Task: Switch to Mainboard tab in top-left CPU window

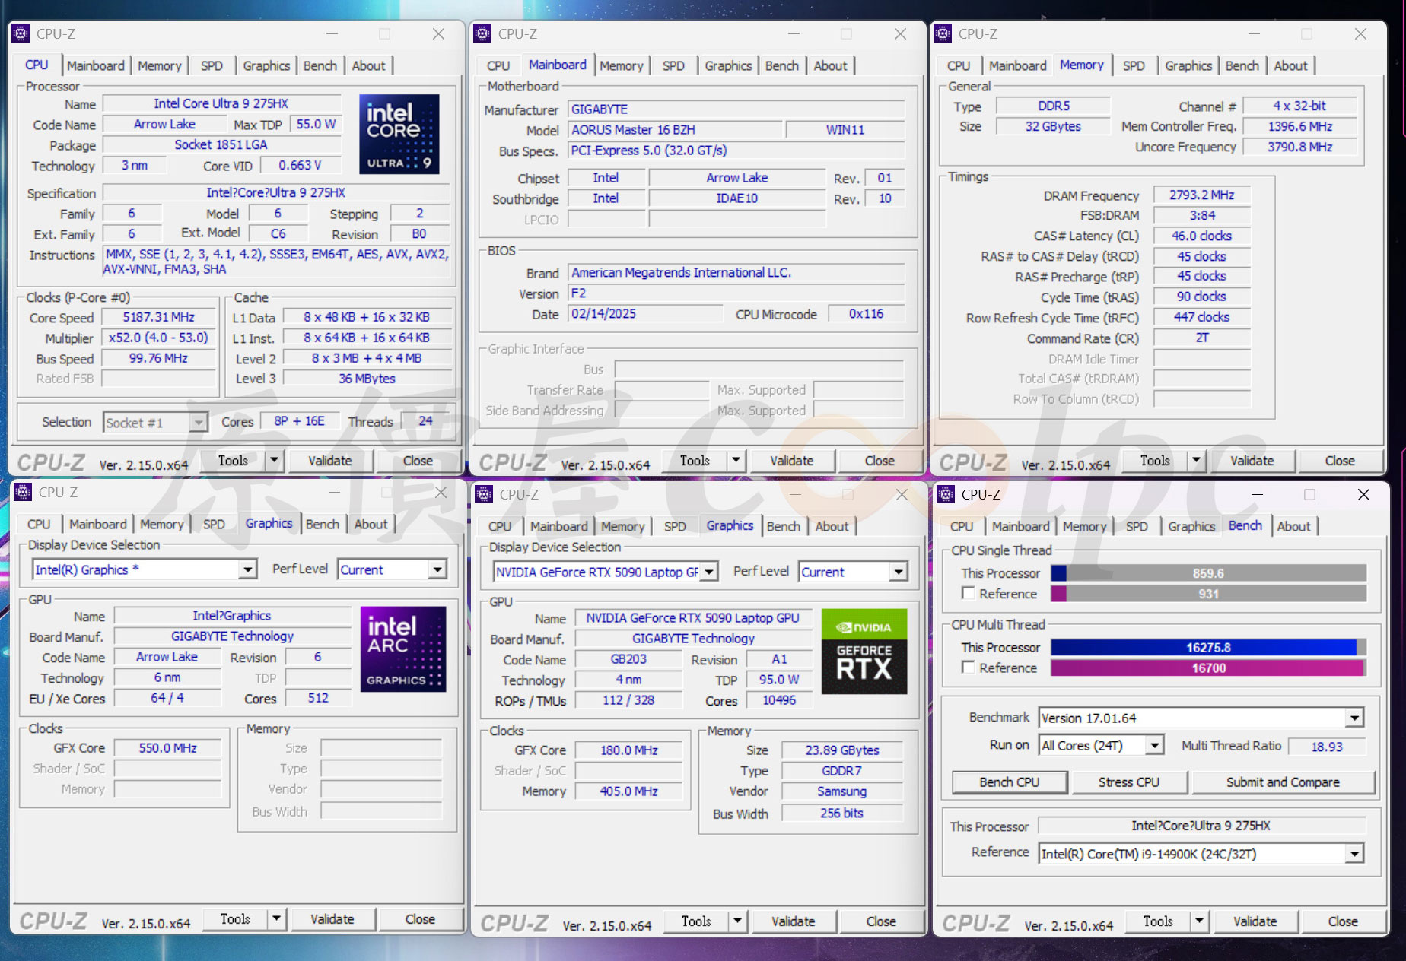Action: pos(96,65)
